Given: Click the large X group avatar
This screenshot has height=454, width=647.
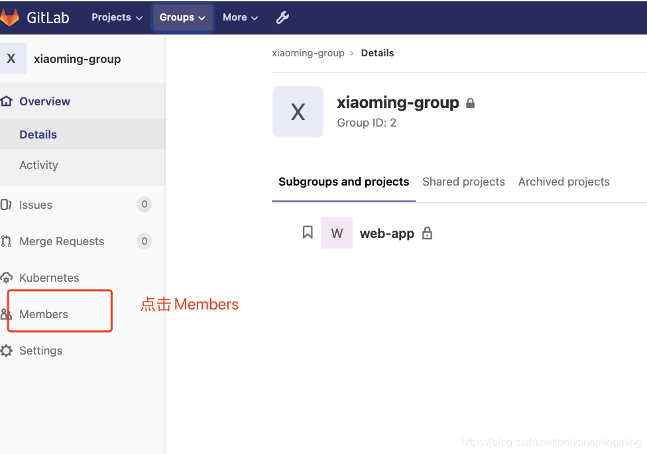Looking at the screenshot, I should pyautogui.click(x=298, y=112).
